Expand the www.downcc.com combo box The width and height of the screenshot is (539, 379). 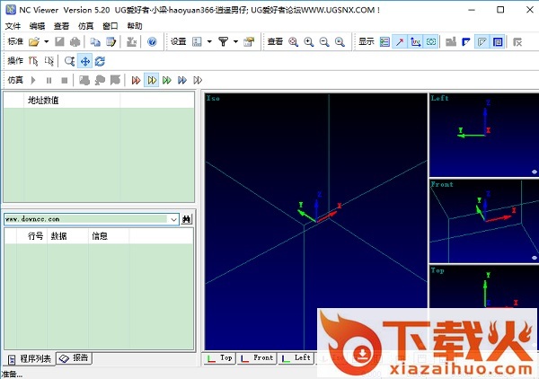pos(173,218)
